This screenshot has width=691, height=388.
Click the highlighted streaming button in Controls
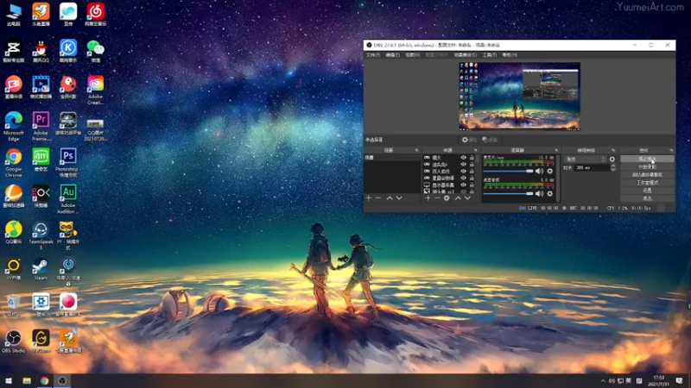click(647, 159)
